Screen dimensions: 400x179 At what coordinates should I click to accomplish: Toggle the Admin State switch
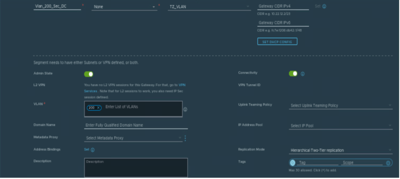click(89, 74)
